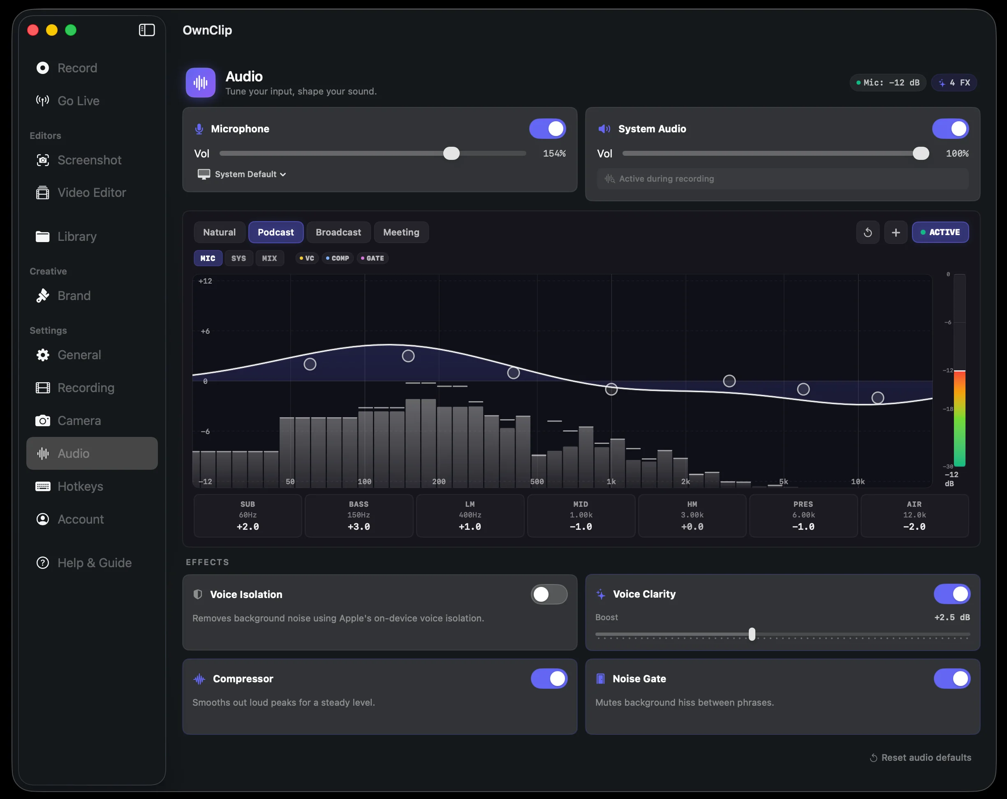Image resolution: width=1007 pixels, height=799 pixels.
Task: Select the Podcast preset tab
Action: 275,232
